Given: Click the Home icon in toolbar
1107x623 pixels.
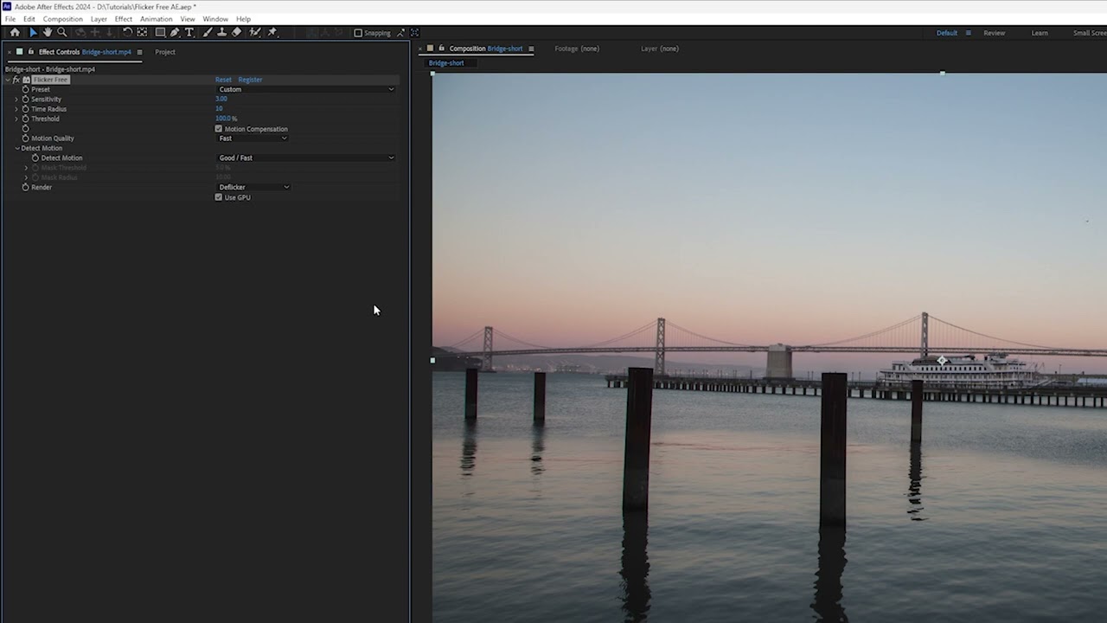Looking at the screenshot, I should coord(15,32).
